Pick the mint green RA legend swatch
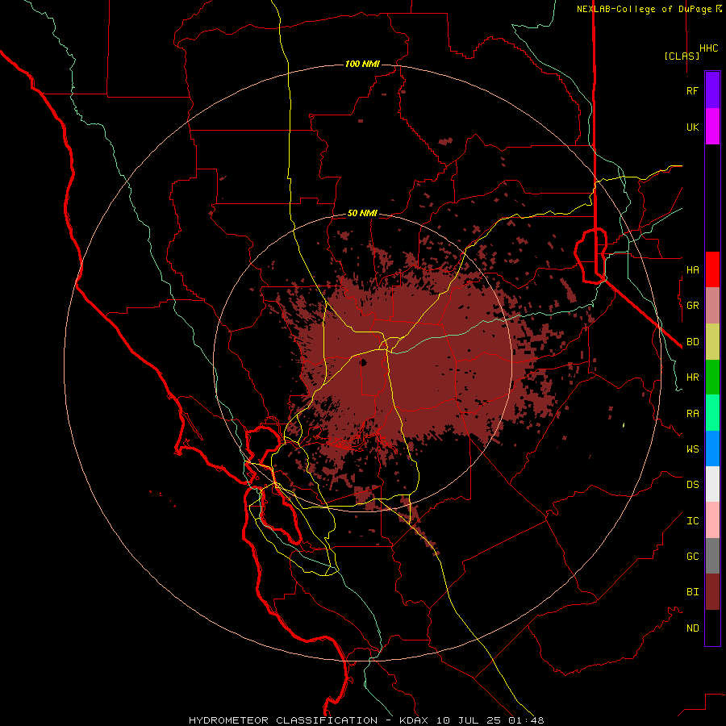Image resolution: width=726 pixels, height=726 pixels. coord(712,413)
